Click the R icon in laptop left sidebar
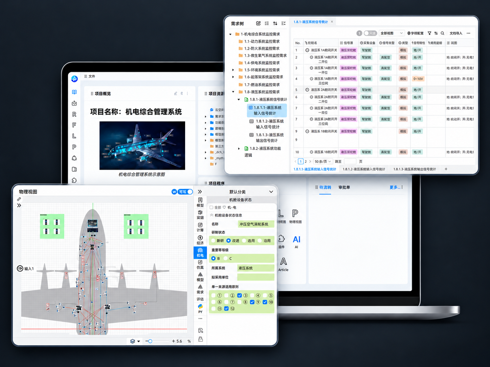The width and height of the screenshot is (490, 367). coord(74,114)
